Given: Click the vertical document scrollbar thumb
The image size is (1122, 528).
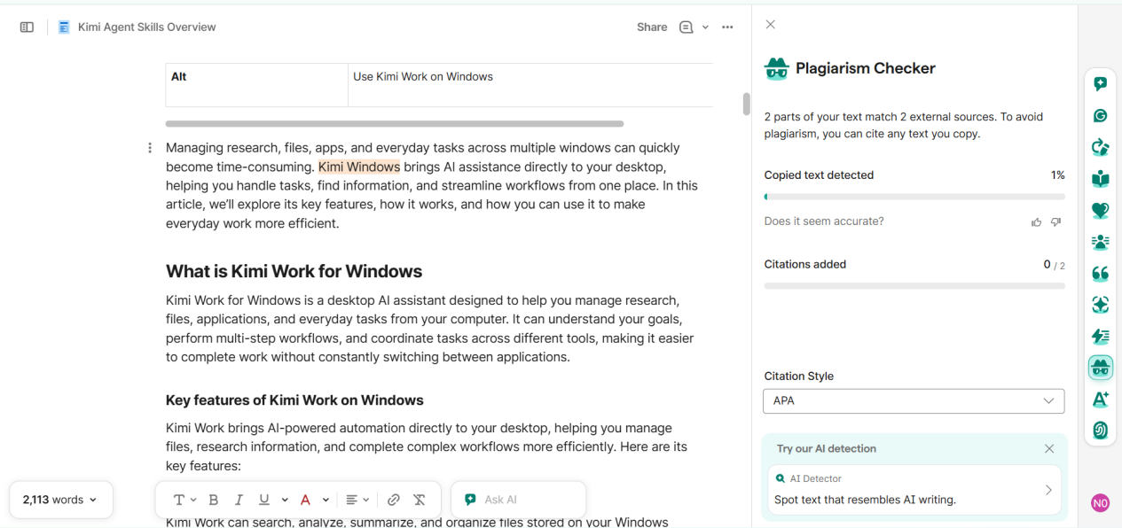Looking at the screenshot, I should (x=746, y=104).
